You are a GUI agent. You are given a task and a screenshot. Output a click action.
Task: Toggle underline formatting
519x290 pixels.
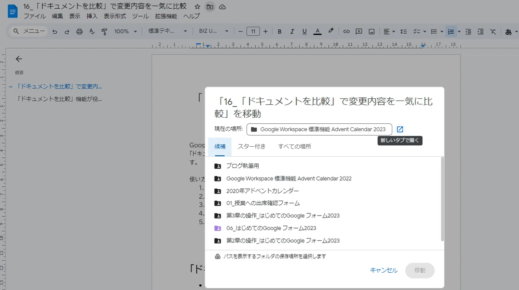coord(304,31)
